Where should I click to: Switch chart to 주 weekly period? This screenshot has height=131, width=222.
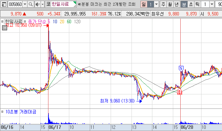click(x=163, y=4)
